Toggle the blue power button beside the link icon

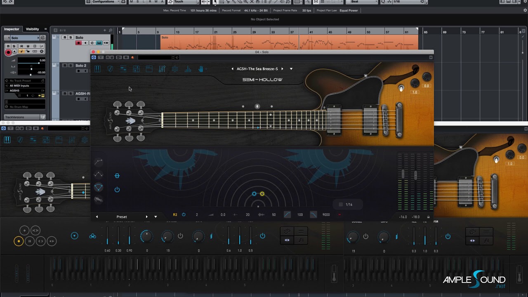(117, 189)
